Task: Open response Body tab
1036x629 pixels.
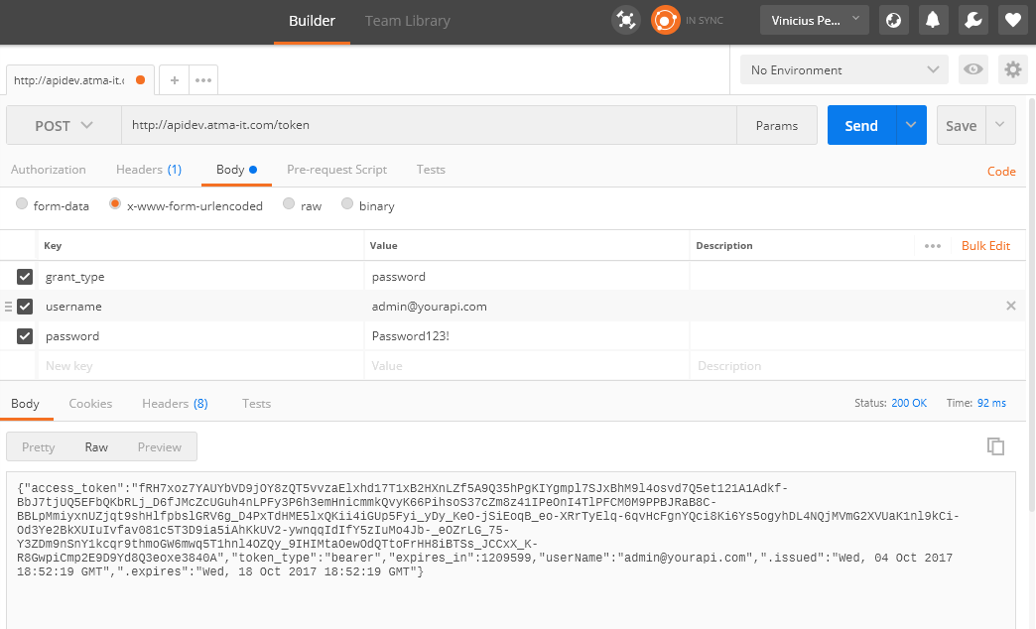Action: click(x=25, y=404)
